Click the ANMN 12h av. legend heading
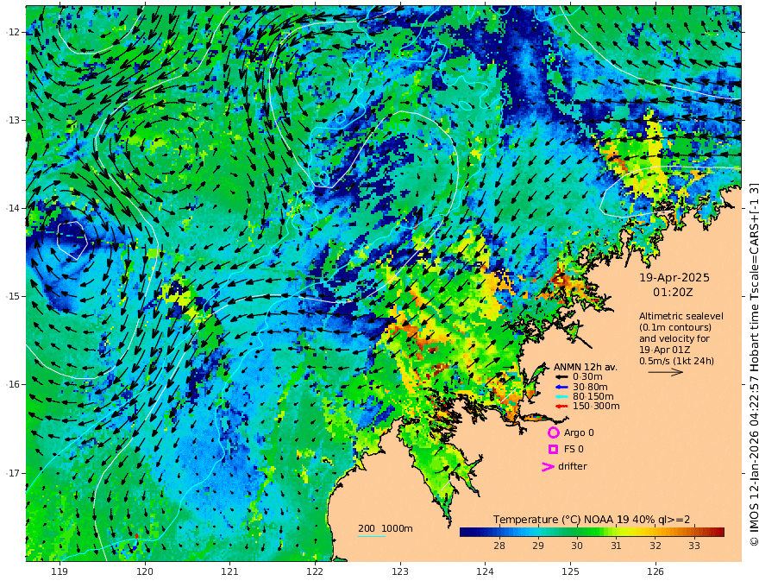This screenshot has width=759, height=587. 586,367
